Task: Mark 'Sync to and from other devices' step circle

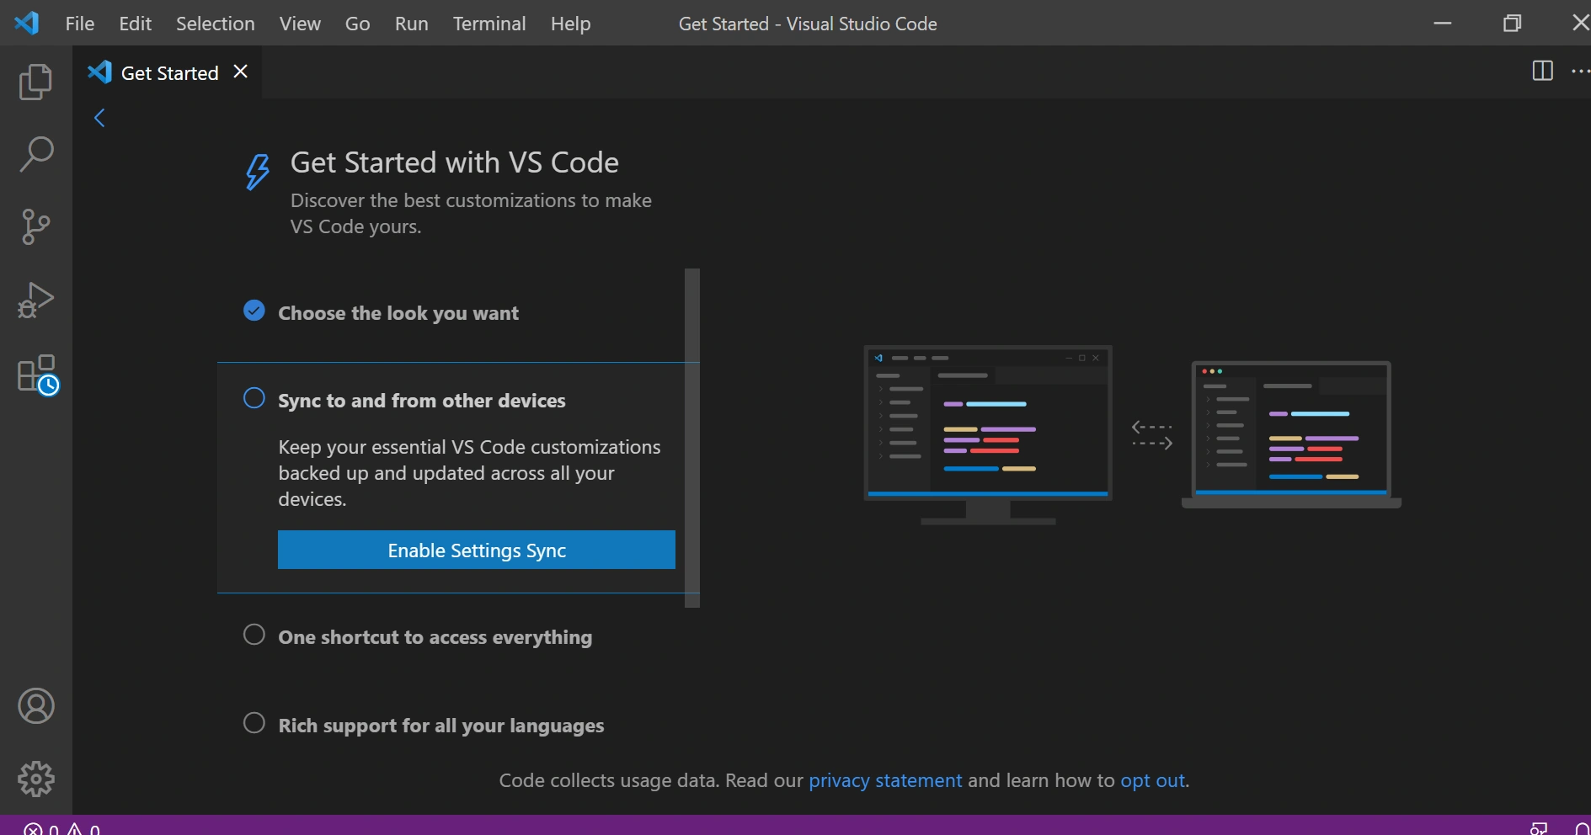Action: pyautogui.click(x=254, y=398)
